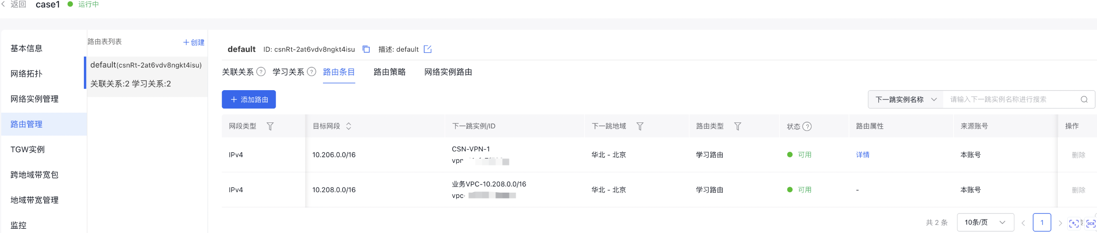Open 网络拓扑 in the sidebar
This screenshot has height=233, width=1097.
(26, 74)
